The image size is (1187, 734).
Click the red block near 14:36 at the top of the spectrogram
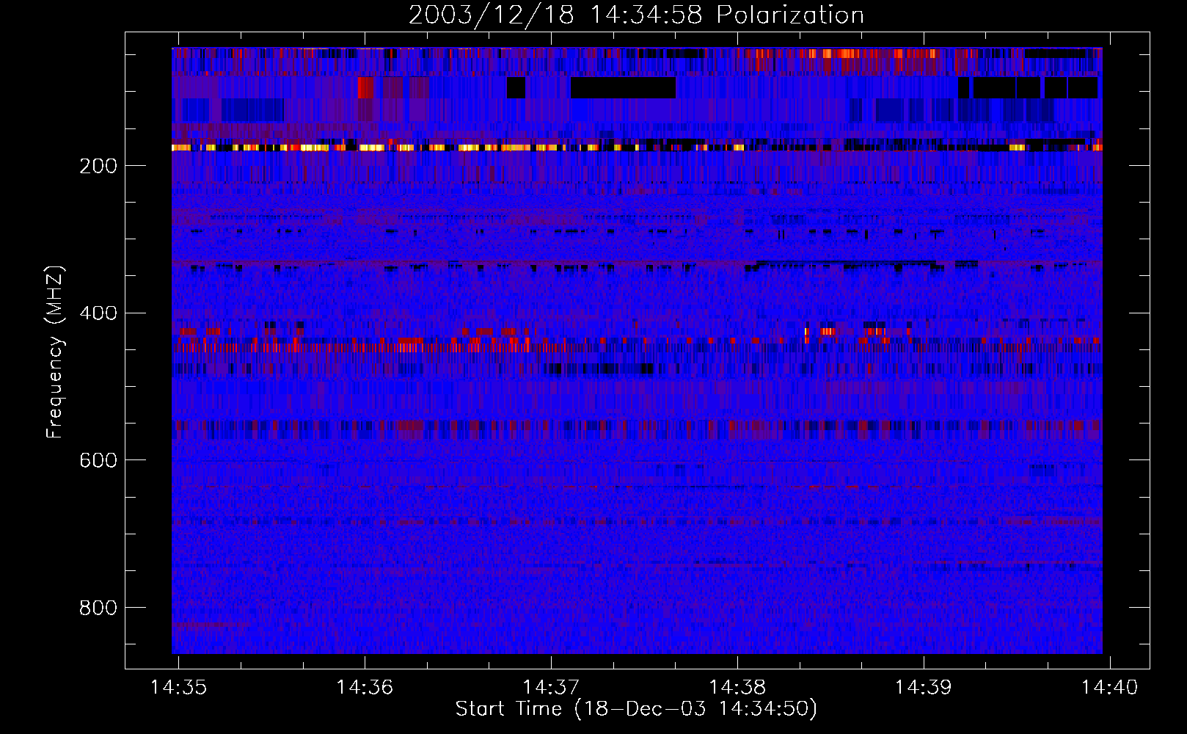[x=366, y=88]
